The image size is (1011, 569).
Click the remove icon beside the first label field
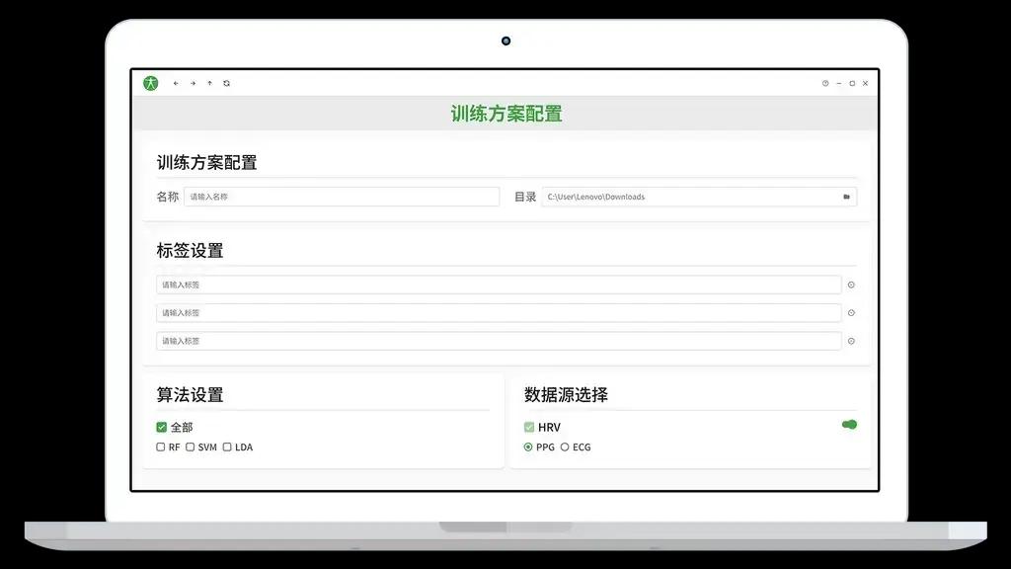click(x=851, y=284)
